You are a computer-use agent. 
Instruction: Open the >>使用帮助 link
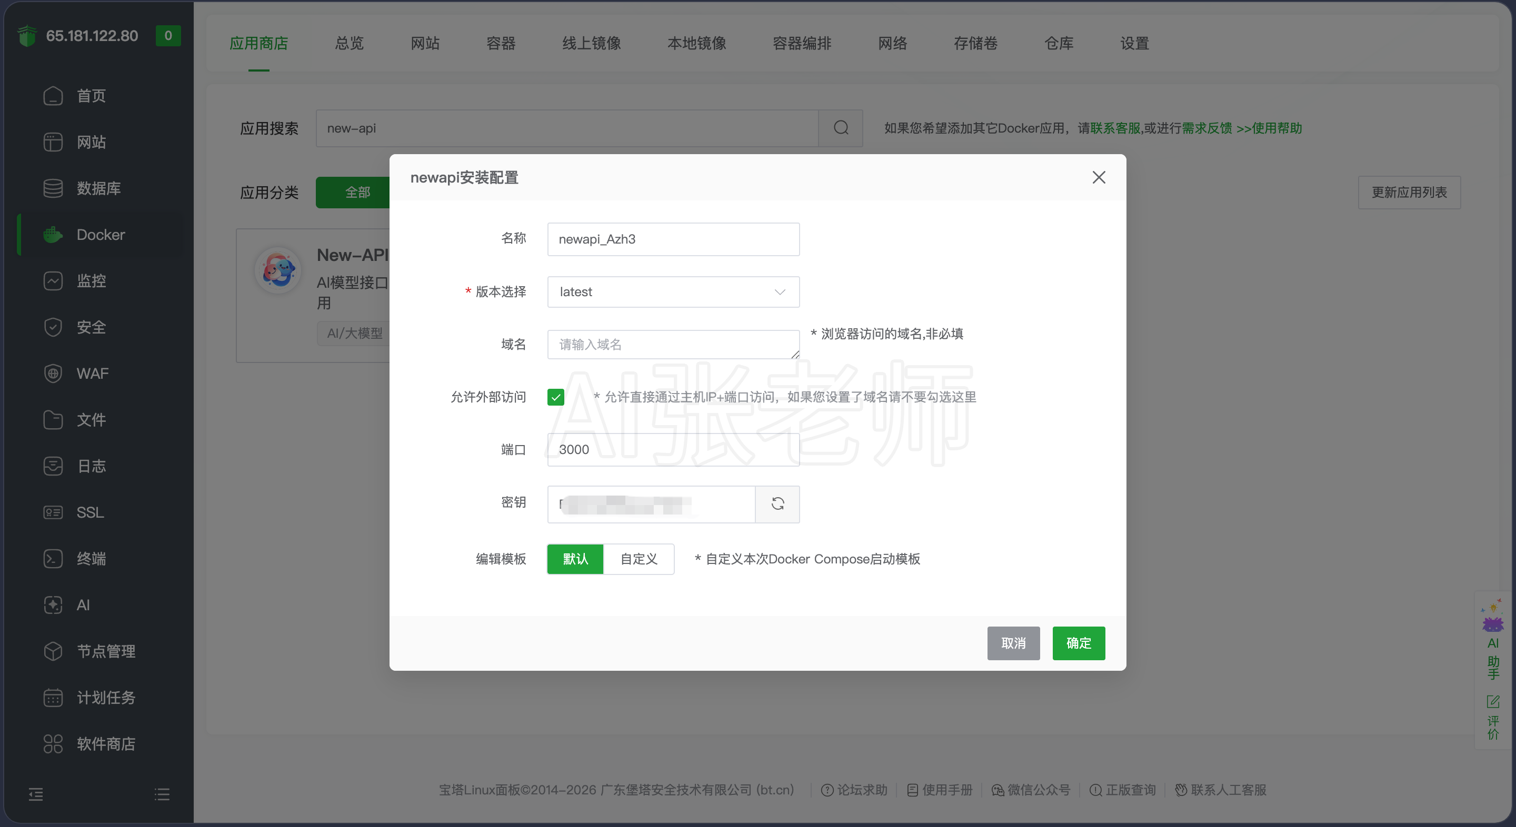(1270, 128)
